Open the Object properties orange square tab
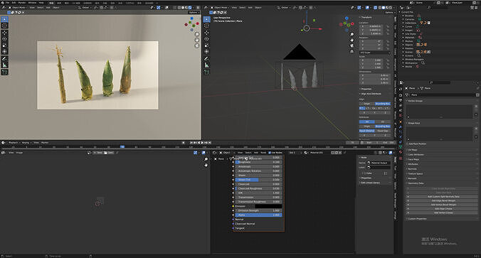Screen dimensions: 481x258 [401, 122]
